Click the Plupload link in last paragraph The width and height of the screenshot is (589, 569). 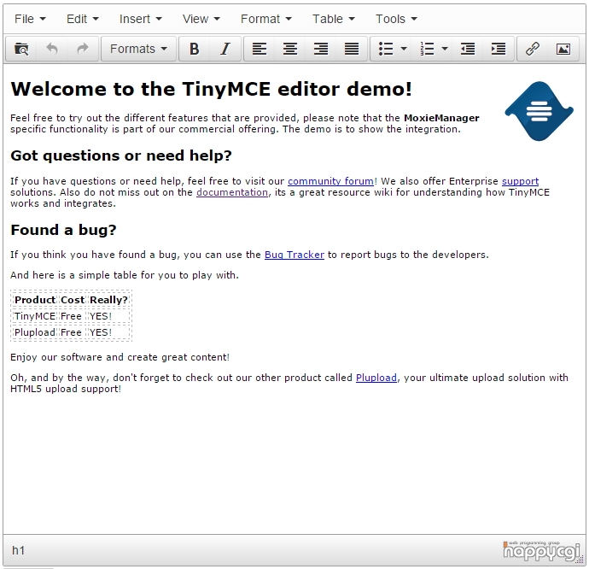pyautogui.click(x=376, y=378)
